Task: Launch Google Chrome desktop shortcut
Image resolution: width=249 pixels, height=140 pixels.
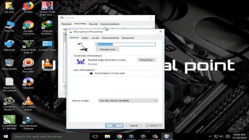Action: pyautogui.click(x=28, y=28)
